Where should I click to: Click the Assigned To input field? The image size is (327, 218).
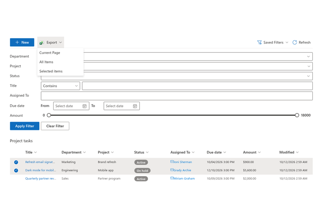point(177,96)
